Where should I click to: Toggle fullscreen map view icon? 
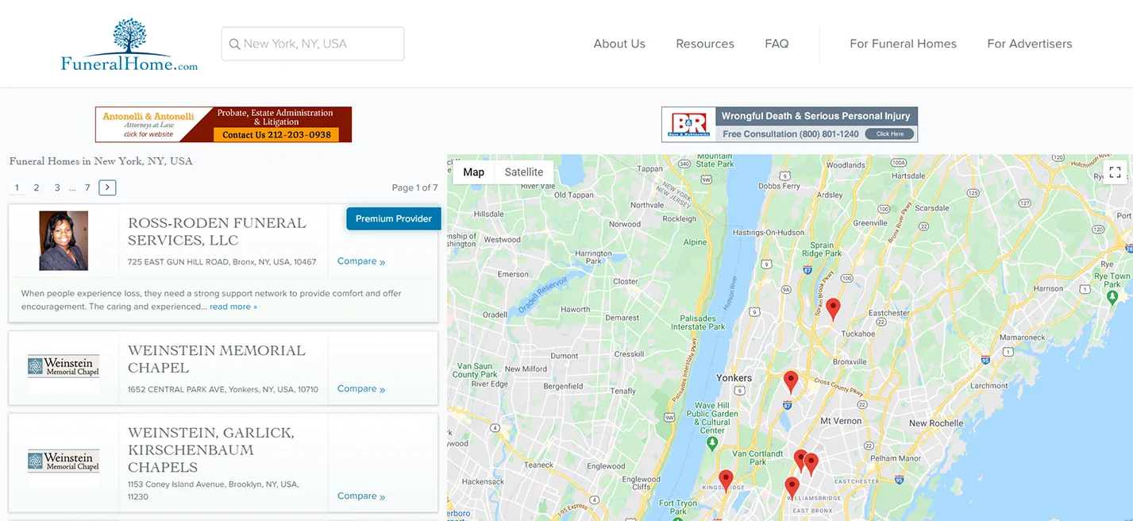(1115, 172)
